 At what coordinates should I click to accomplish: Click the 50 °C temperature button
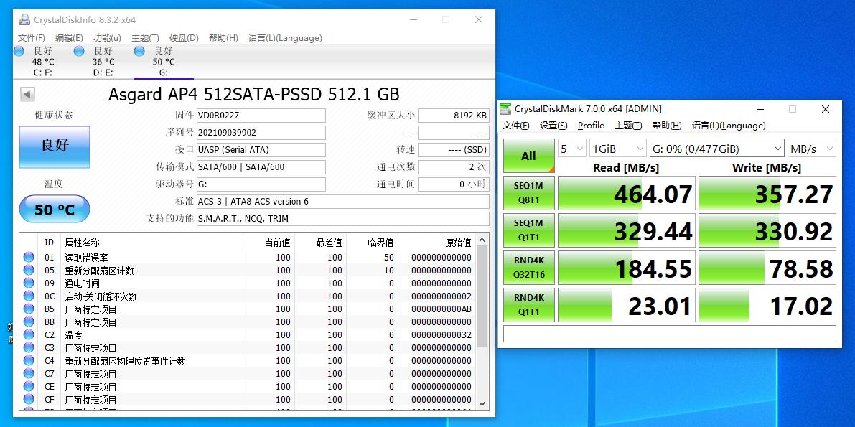(55, 209)
